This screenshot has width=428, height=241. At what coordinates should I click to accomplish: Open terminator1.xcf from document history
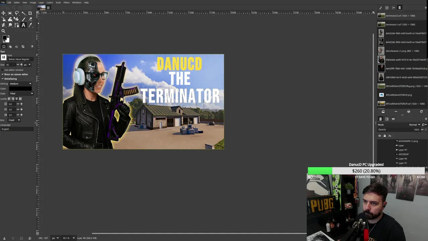[401, 24]
